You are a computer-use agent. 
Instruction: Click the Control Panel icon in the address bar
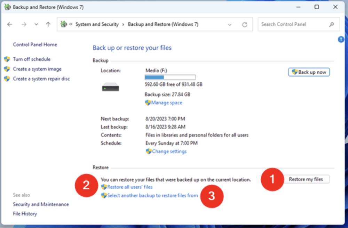tap(64, 24)
